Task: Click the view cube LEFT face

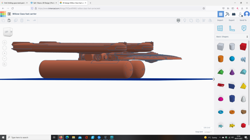Action: [7, 32]
